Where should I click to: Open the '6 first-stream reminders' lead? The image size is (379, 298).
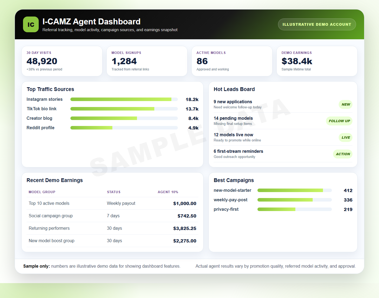[283, 154]
